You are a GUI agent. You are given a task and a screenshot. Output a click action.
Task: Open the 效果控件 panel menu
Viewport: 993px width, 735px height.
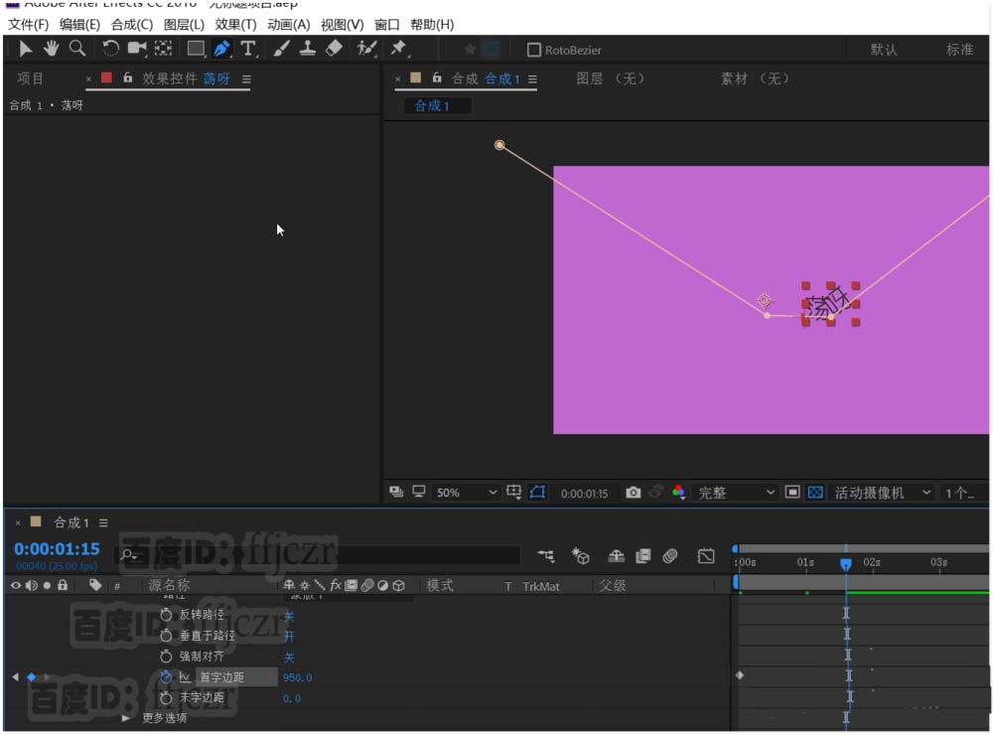(246, 79)
